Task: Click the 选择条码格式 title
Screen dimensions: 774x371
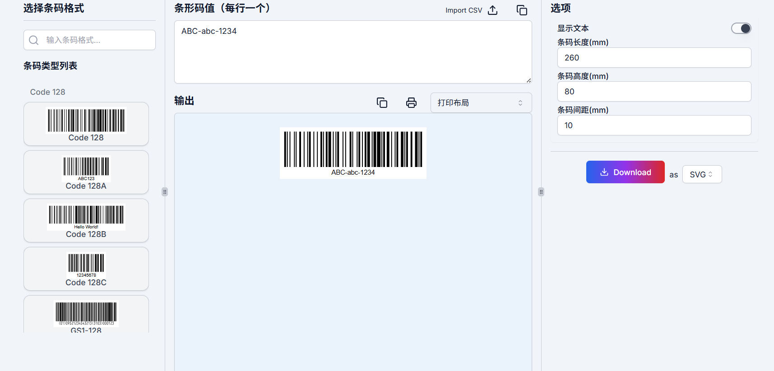Action: [54, 8]
